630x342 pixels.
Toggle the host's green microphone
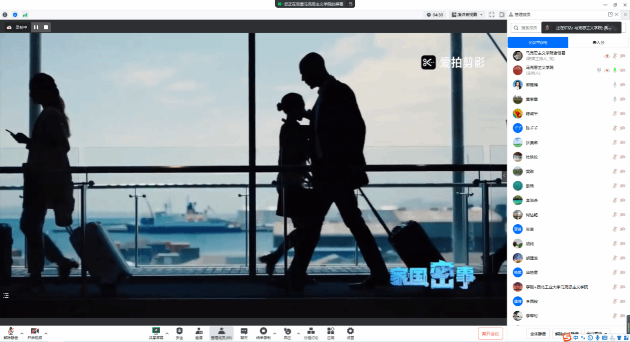point(615,71)
